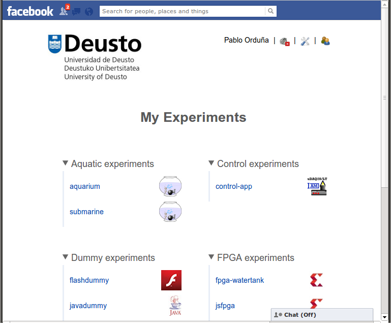
Task: Open the tools settings icon
Action: click(x=305, y=41)
